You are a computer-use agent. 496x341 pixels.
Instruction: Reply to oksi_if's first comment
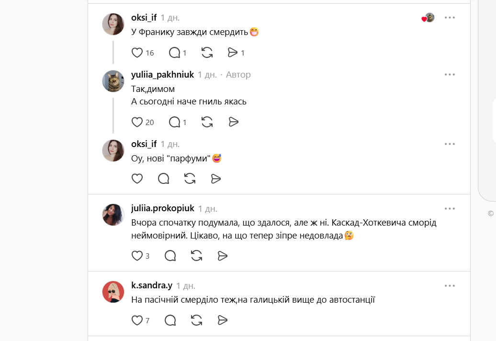pyautogui.click(x=175, y=53)
